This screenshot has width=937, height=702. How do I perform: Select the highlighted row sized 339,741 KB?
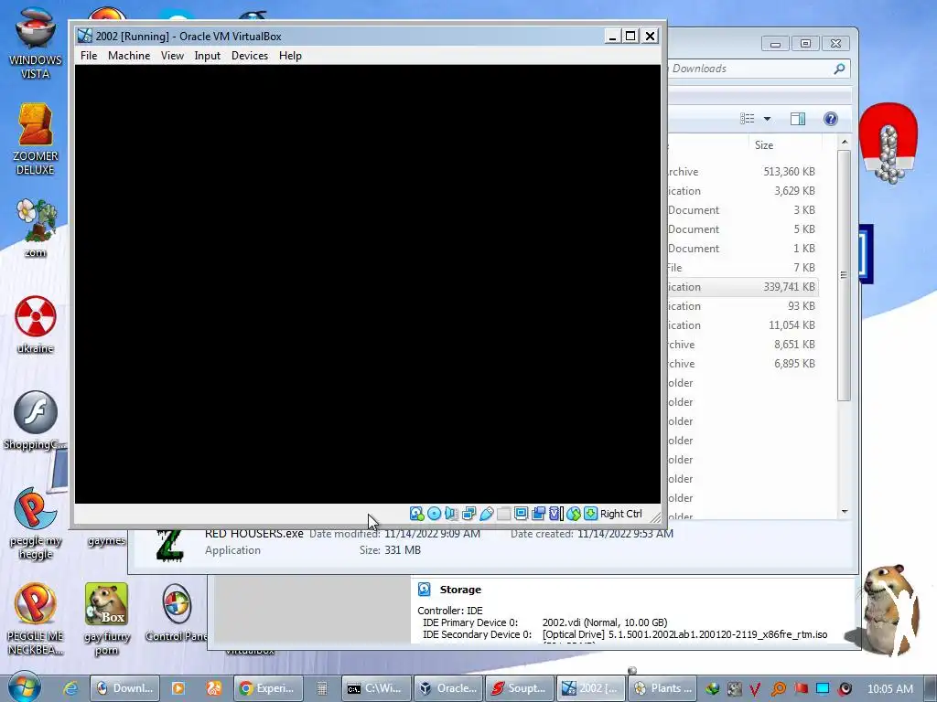[x=742, y=286]
